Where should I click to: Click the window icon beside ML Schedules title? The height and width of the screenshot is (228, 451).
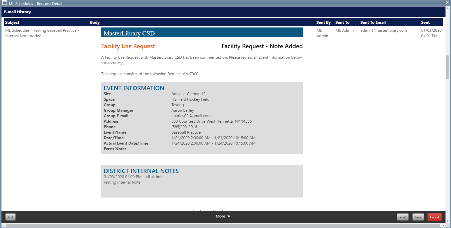point(4,3)
